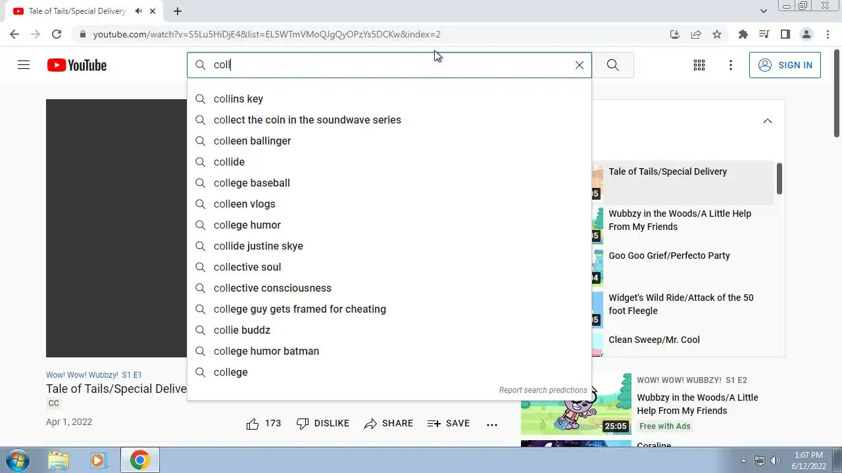Bookmark this page with star icon
Image resolution: width=842 pixels, height=473 pixels.
click(x=717, y=34)
